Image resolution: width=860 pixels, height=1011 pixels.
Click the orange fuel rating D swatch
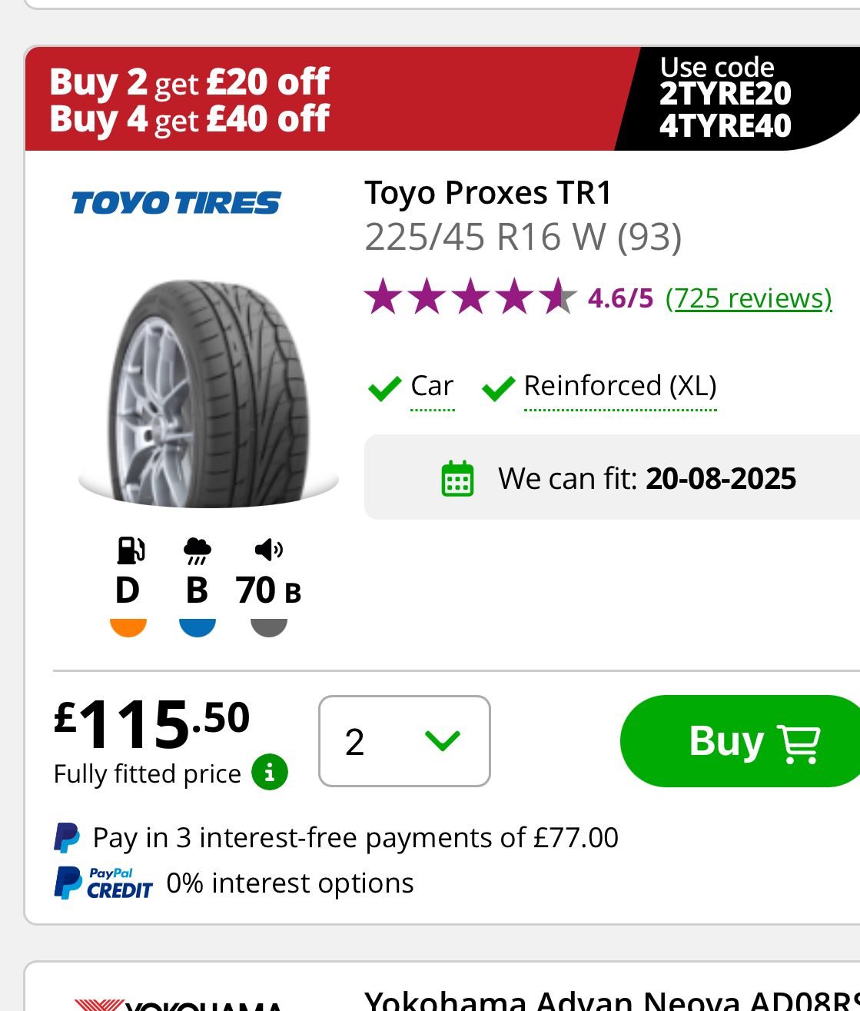(128, 627)
